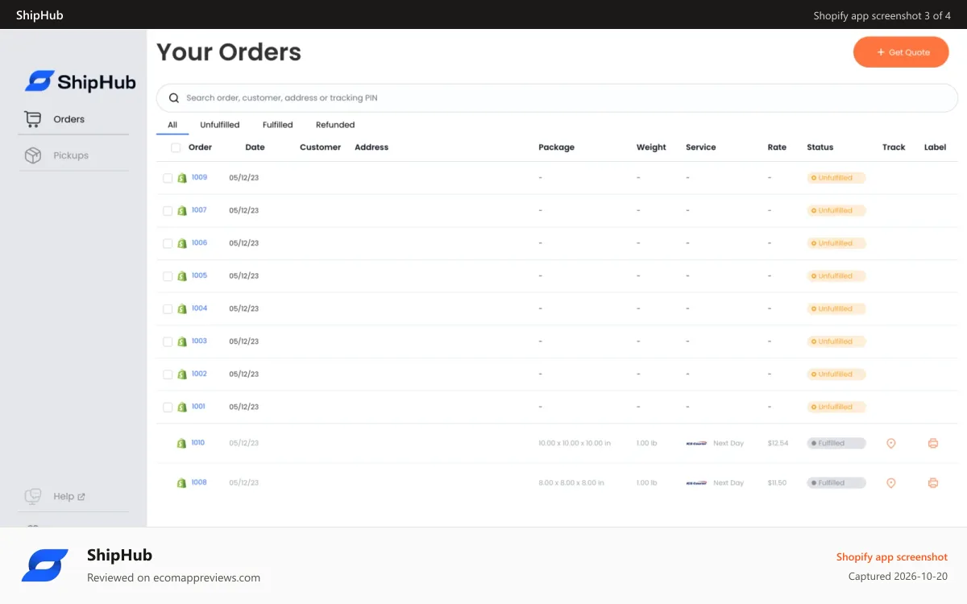Click the $12.54 rate value

[778, 443]
